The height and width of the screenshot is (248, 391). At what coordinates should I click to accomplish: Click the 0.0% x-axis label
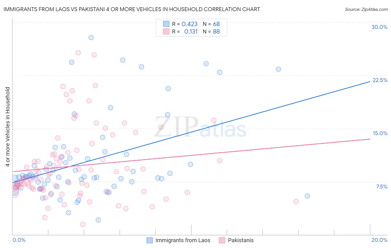(x=19, y=240)
